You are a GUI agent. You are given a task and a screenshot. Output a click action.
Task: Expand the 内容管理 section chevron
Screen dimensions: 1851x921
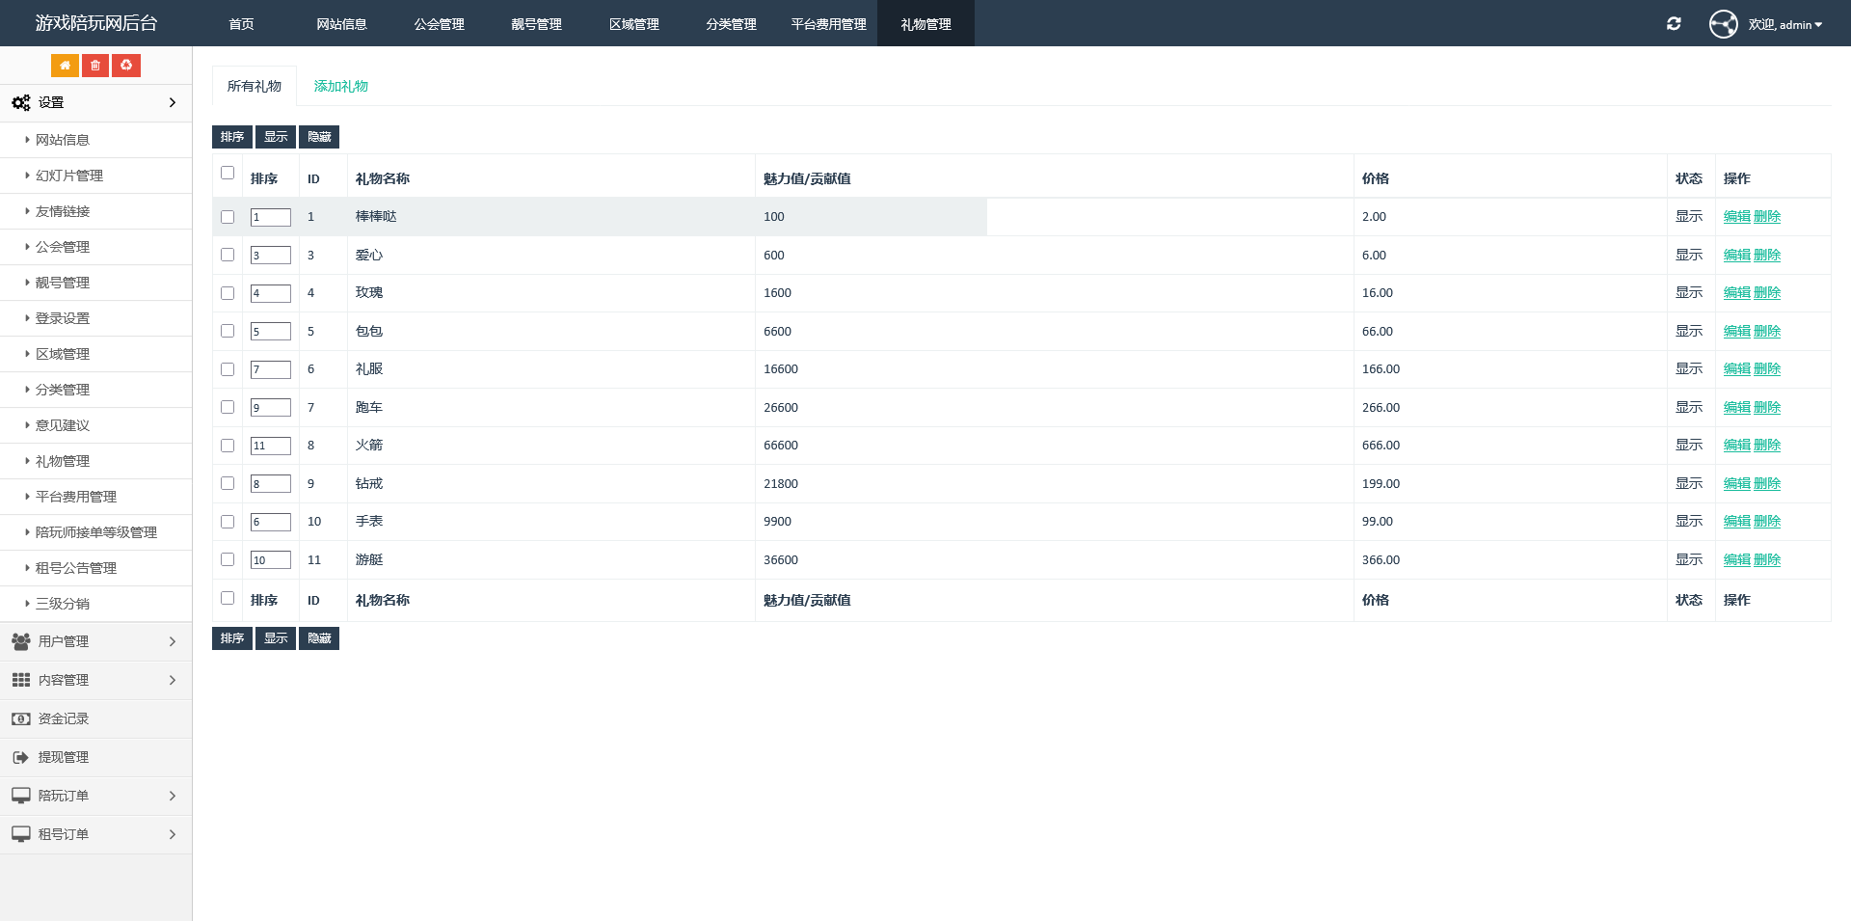coord(173,680)
